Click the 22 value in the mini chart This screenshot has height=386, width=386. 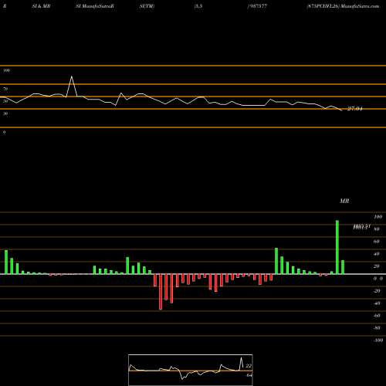(249, 366)
